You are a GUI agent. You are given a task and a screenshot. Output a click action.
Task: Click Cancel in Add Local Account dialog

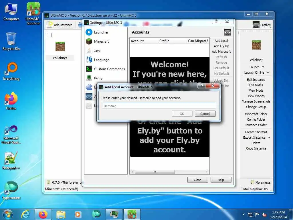pos(205,113)
